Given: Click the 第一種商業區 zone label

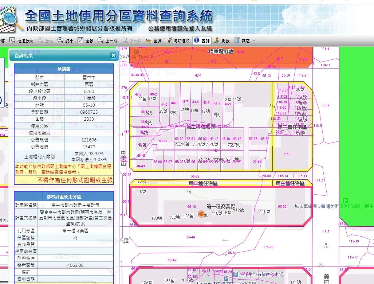Looking at the screenshot, I should pos(221,206).
